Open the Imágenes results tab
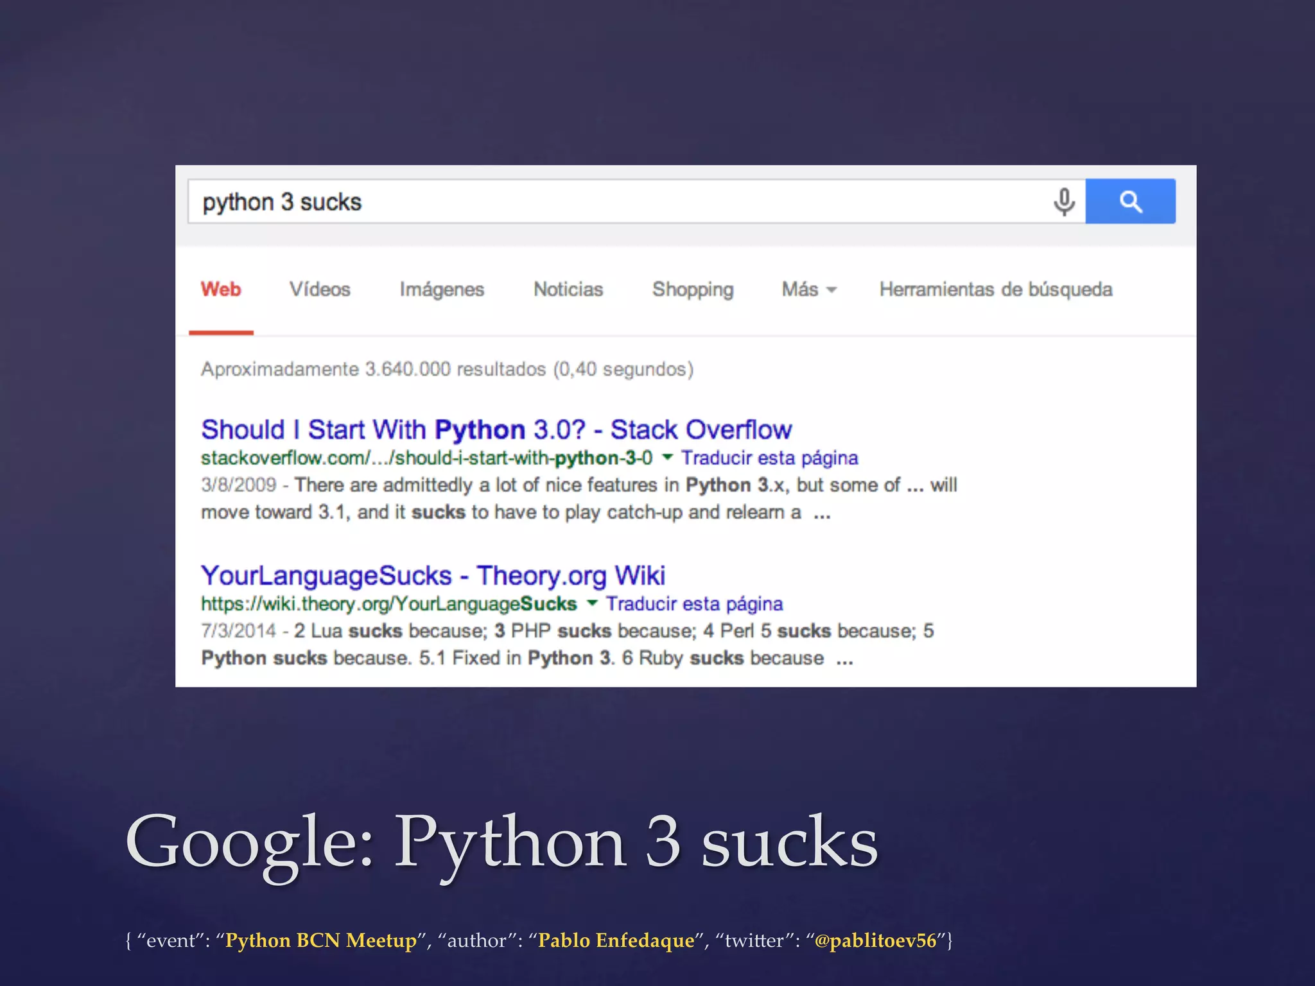The height and width of the screenshot is (986, 1315). click(442, 290)
